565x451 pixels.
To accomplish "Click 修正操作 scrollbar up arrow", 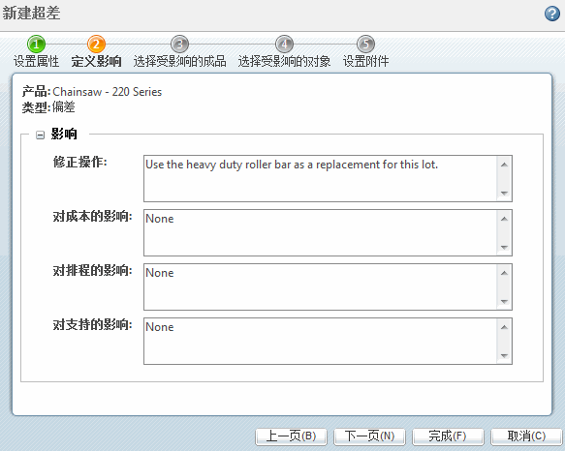I will click(x=504, y=165).
